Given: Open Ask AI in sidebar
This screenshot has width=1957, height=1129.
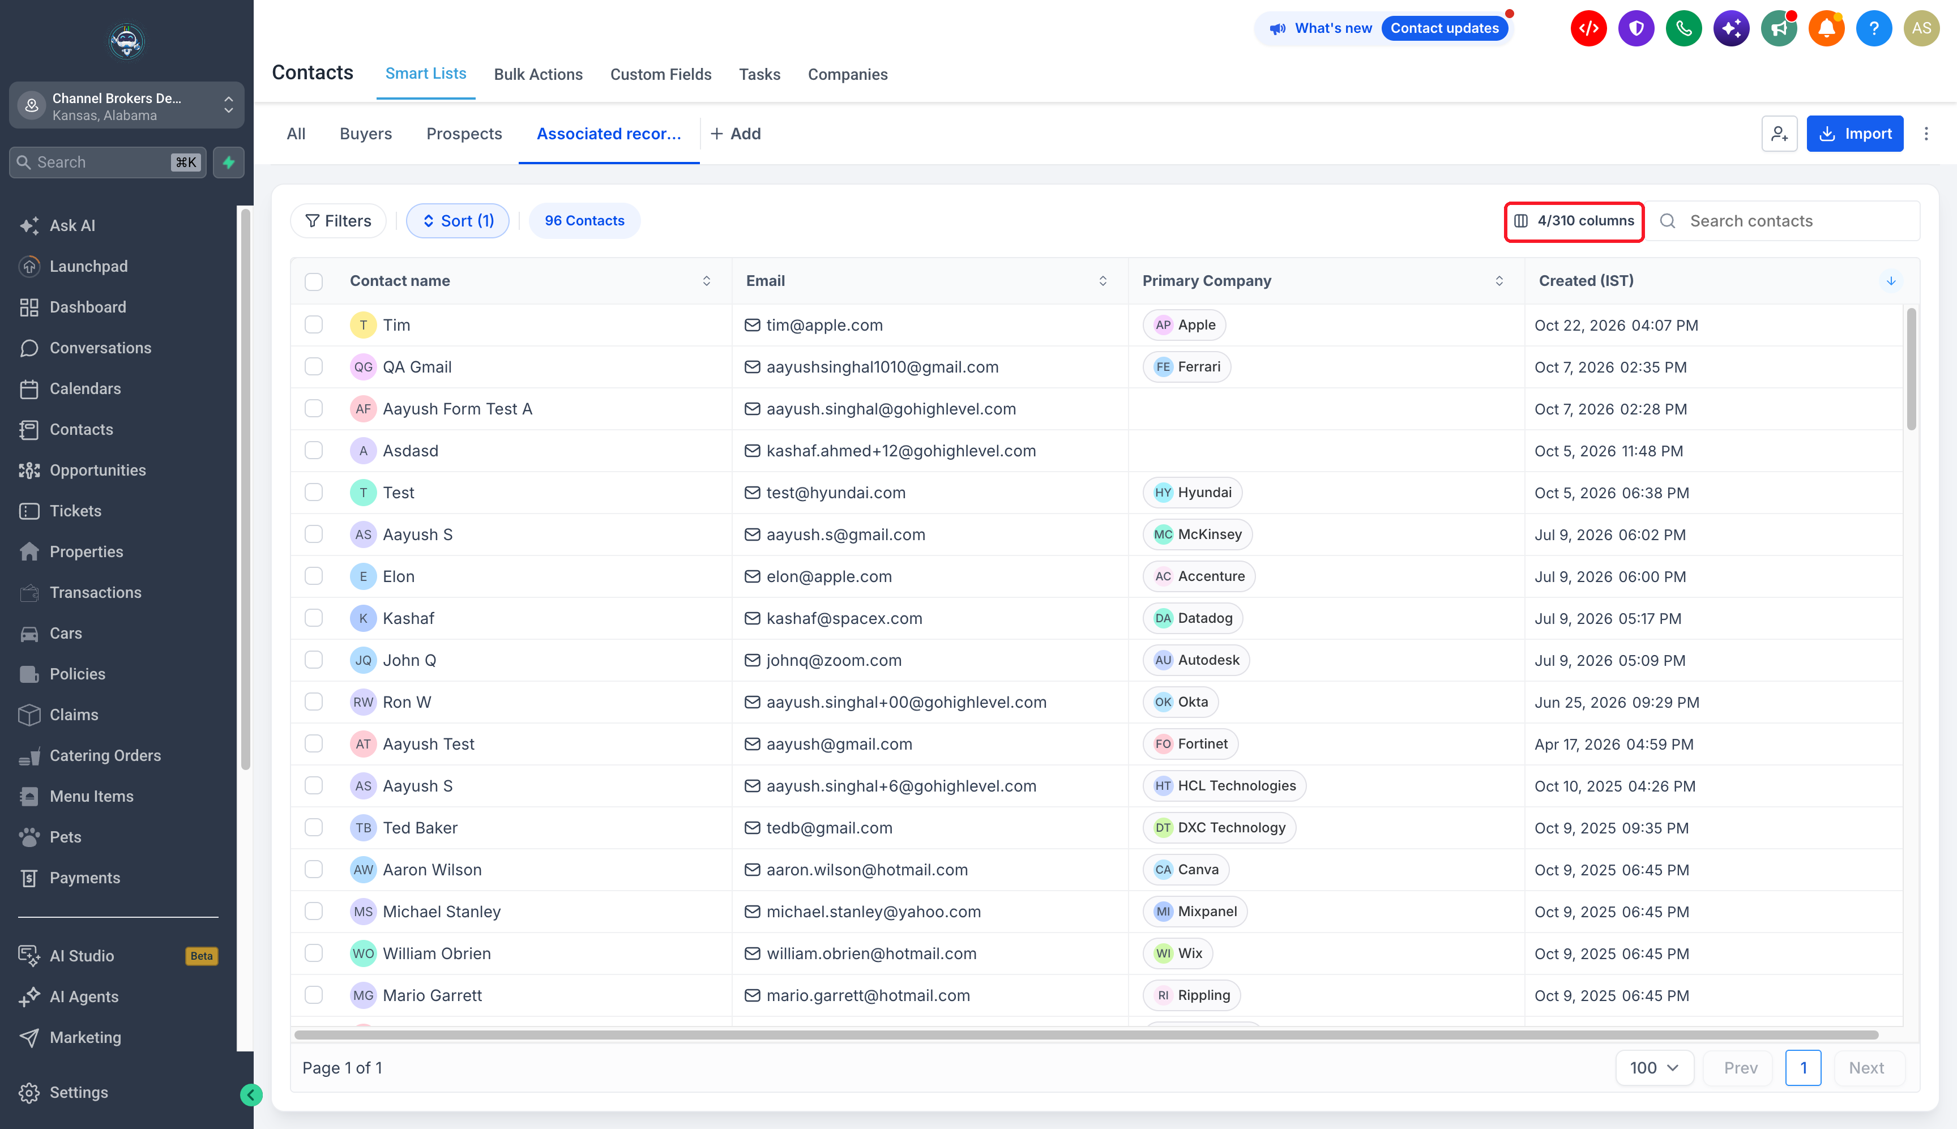Looking at the screenshot, I should click(72, 226).
